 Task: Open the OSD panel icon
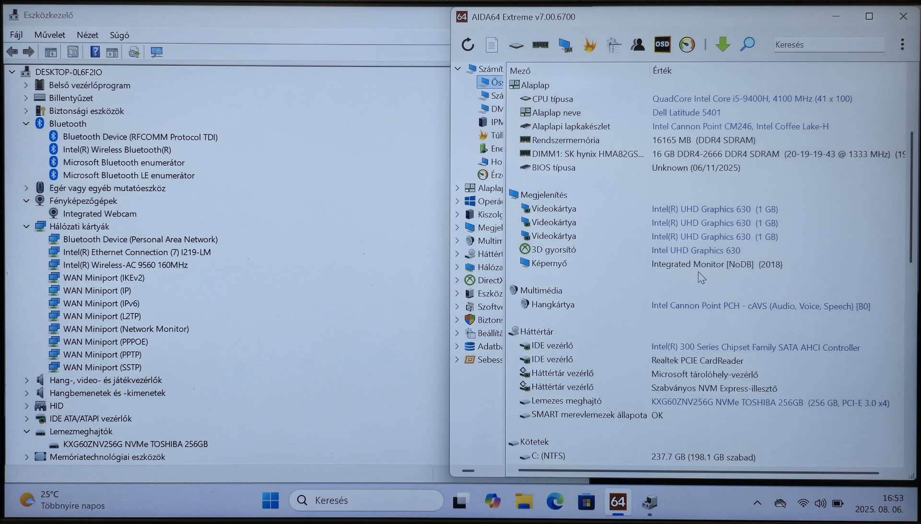pyautogui.click(x=662, y=45)
